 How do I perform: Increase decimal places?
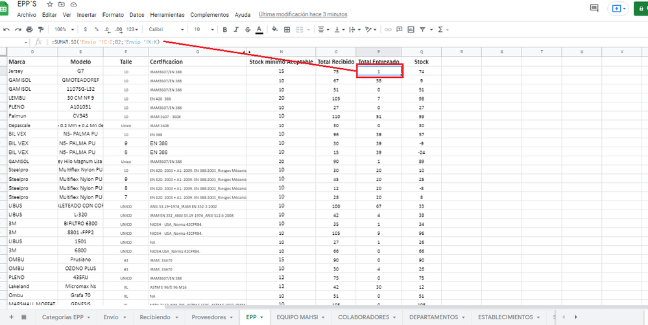[119, 29]
